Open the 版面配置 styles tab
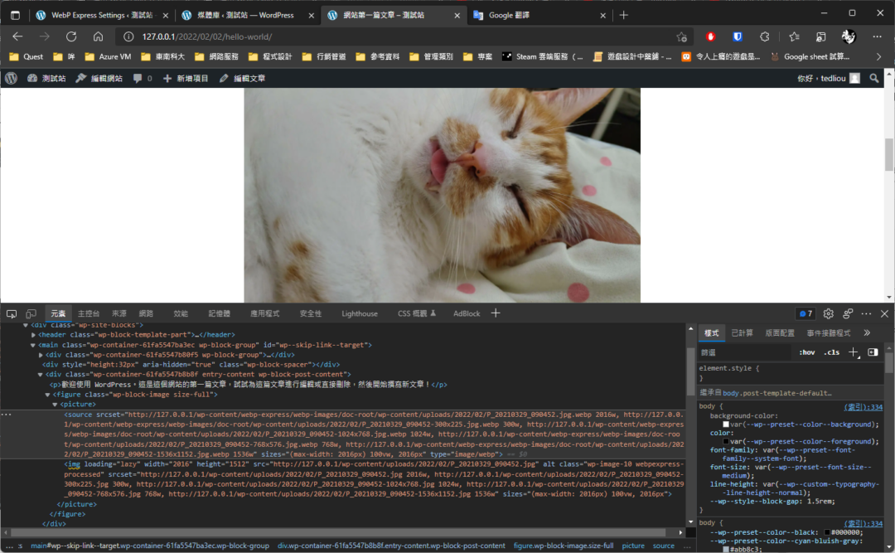895x553 pixels. [x=780, y=333]
